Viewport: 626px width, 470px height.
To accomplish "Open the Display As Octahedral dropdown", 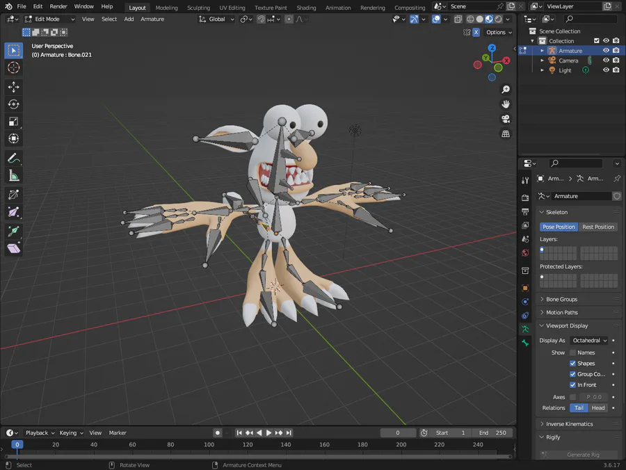I will pos(589,340).
